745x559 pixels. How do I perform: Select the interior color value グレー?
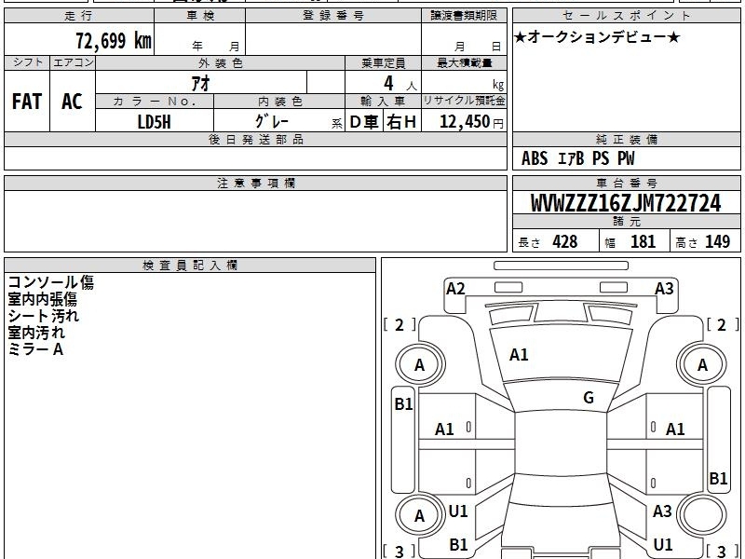(272, 122)
